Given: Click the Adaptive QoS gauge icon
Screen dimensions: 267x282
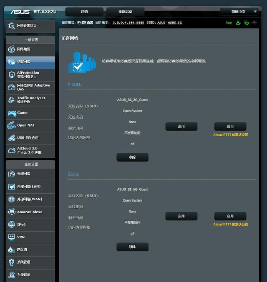Looking at the screenshot, I should 12,87.
